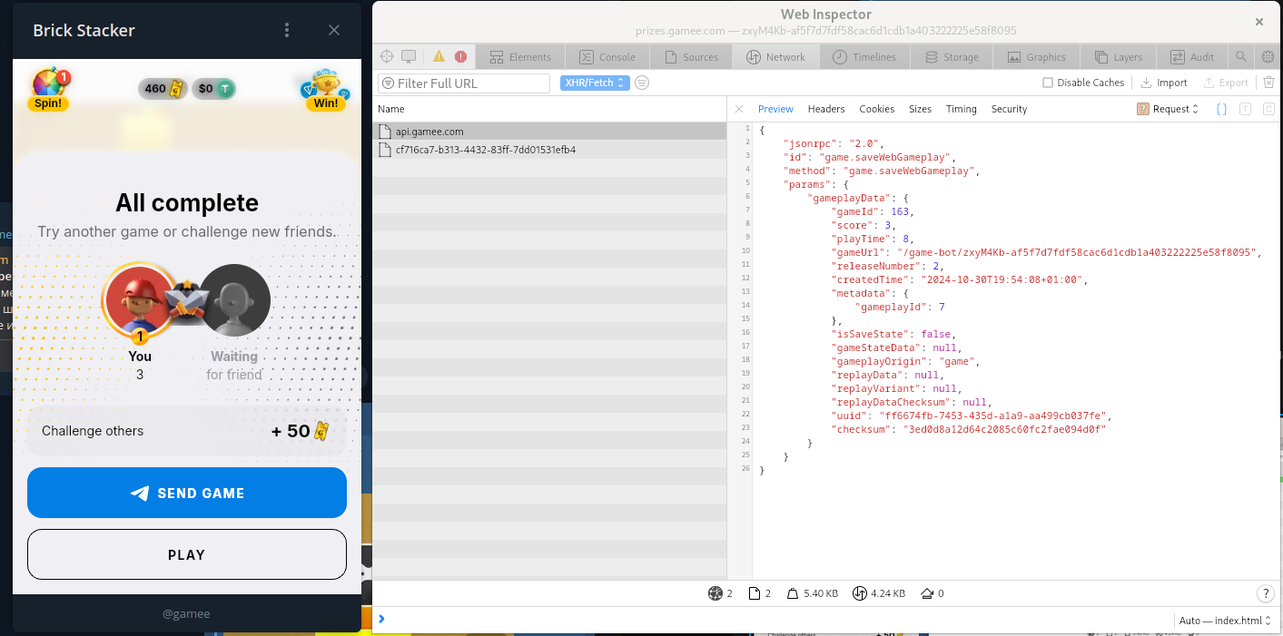Open Web Inspector settings gear

tap(1268, 57)
